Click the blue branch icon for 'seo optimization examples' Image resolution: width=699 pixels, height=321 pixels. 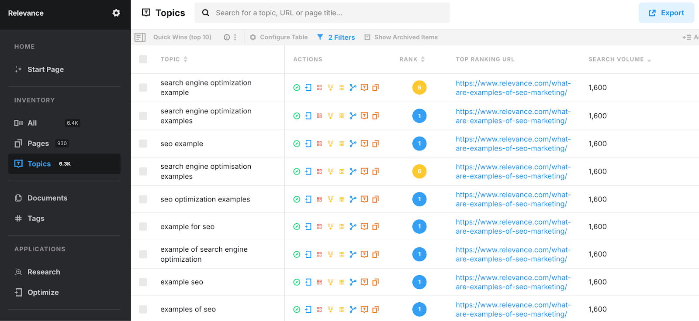coord(353,199)
